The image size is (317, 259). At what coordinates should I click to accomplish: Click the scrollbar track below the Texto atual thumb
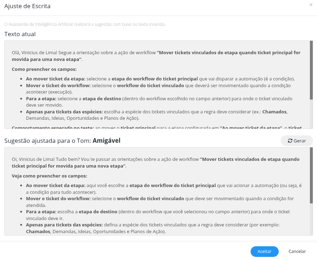(311, 114)
